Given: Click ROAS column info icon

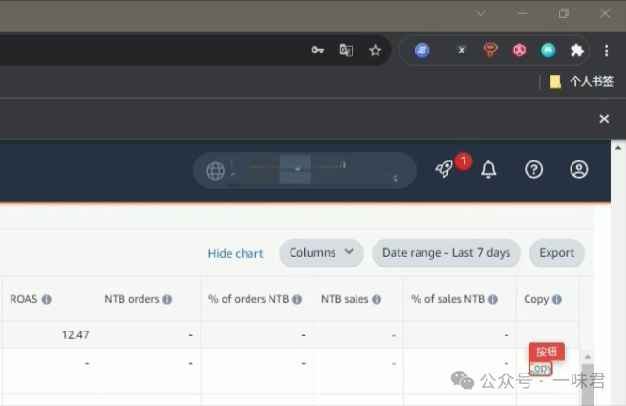Looking at the screenshot, I should pos(47,299).
